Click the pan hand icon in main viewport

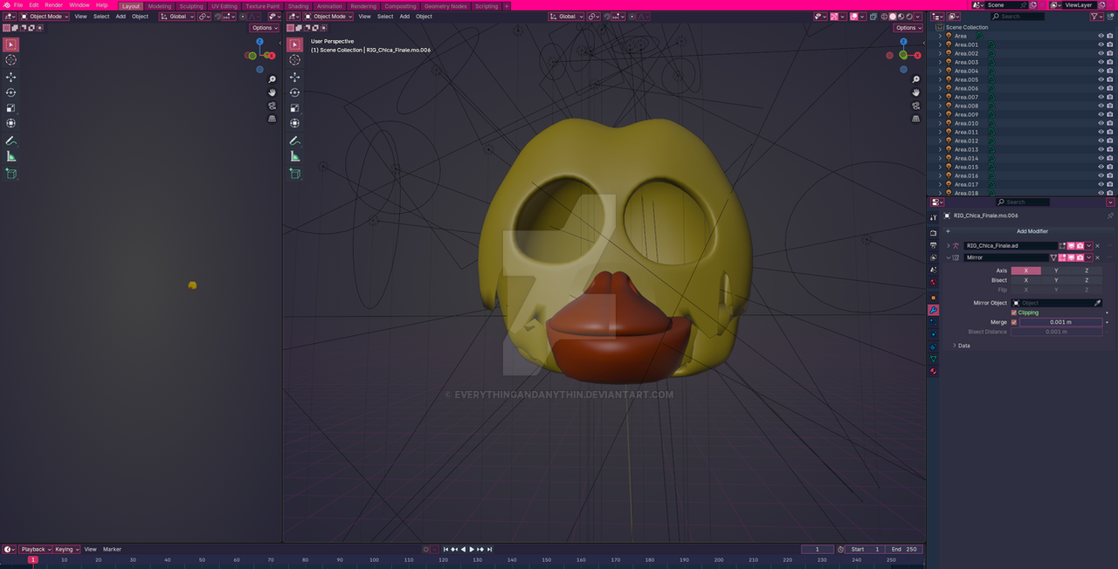tap(916, 93)
